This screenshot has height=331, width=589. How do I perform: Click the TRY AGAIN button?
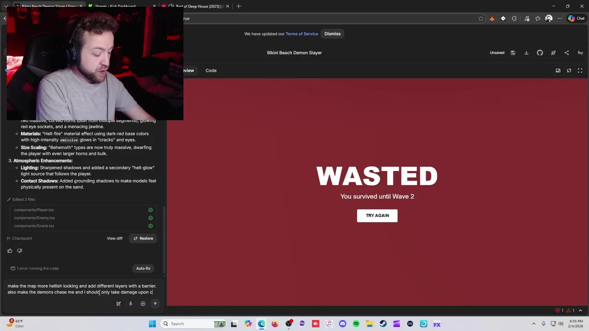[x=377, y=216]
